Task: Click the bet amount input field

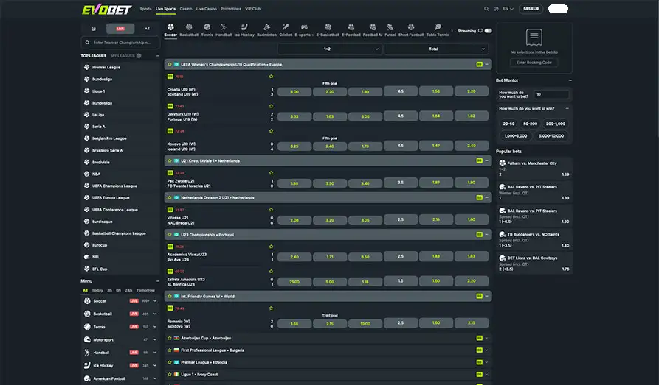Action: pyautogui.click(x=552, y=94)
